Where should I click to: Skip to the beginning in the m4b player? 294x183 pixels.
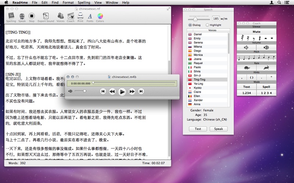(x=103, y=91)
